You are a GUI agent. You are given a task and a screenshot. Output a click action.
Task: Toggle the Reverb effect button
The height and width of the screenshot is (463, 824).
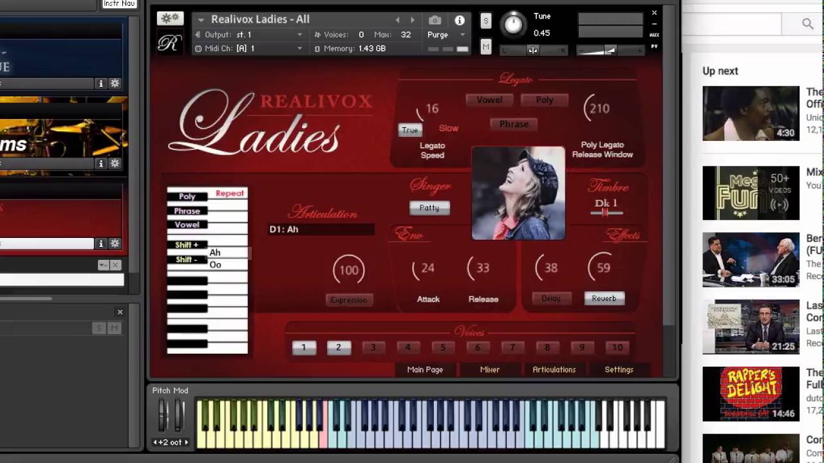pyautogui.click(x=604, y=298)
